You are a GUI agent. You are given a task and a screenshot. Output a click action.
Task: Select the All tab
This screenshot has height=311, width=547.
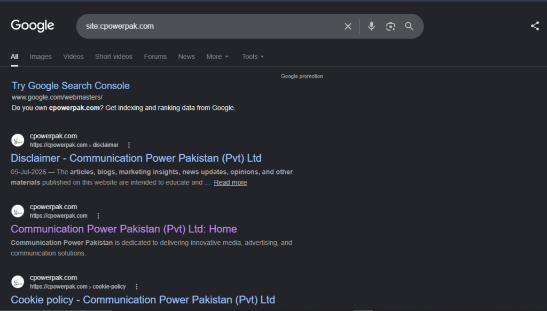14,57
